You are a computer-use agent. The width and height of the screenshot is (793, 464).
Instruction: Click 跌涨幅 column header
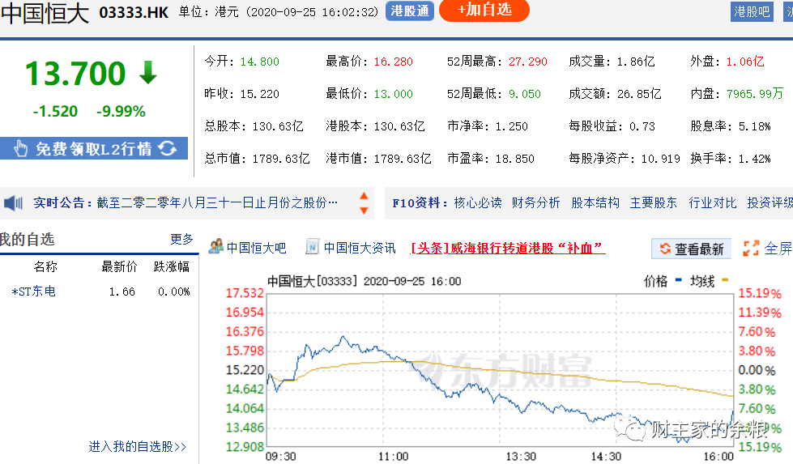coord(172,266)
